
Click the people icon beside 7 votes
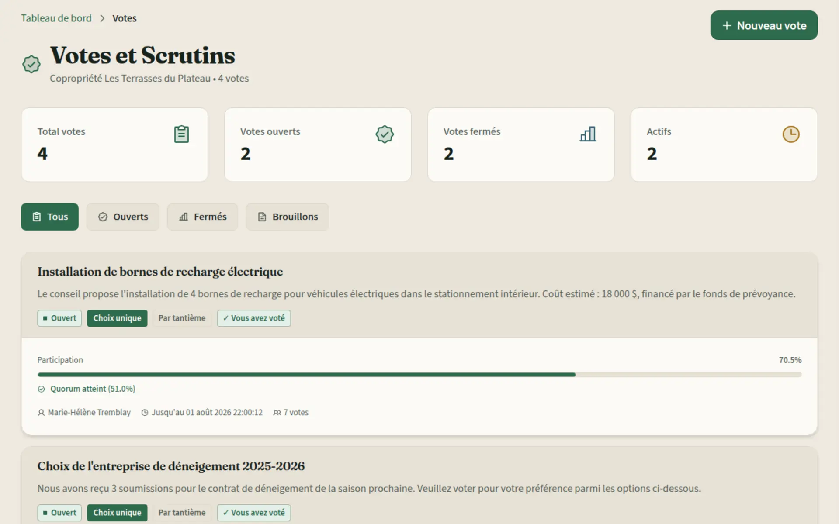click(277, 413)
